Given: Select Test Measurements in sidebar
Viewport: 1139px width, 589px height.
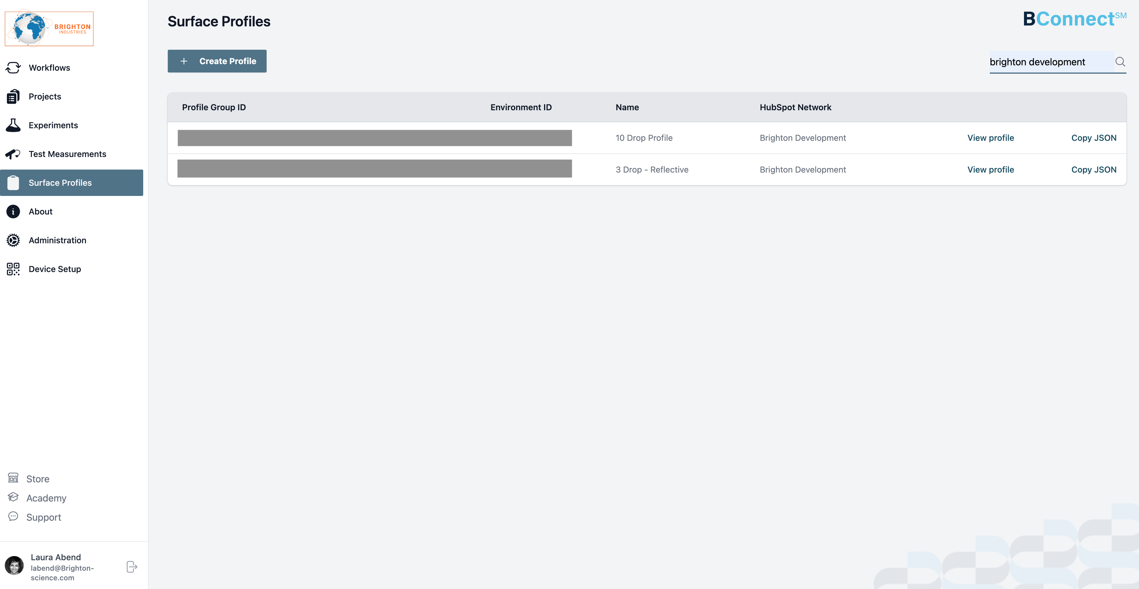Looking at the screenshot, I should (x=68, y=153).
